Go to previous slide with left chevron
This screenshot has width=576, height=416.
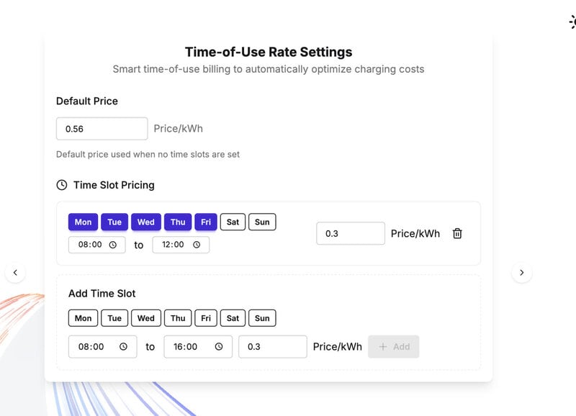15,273
